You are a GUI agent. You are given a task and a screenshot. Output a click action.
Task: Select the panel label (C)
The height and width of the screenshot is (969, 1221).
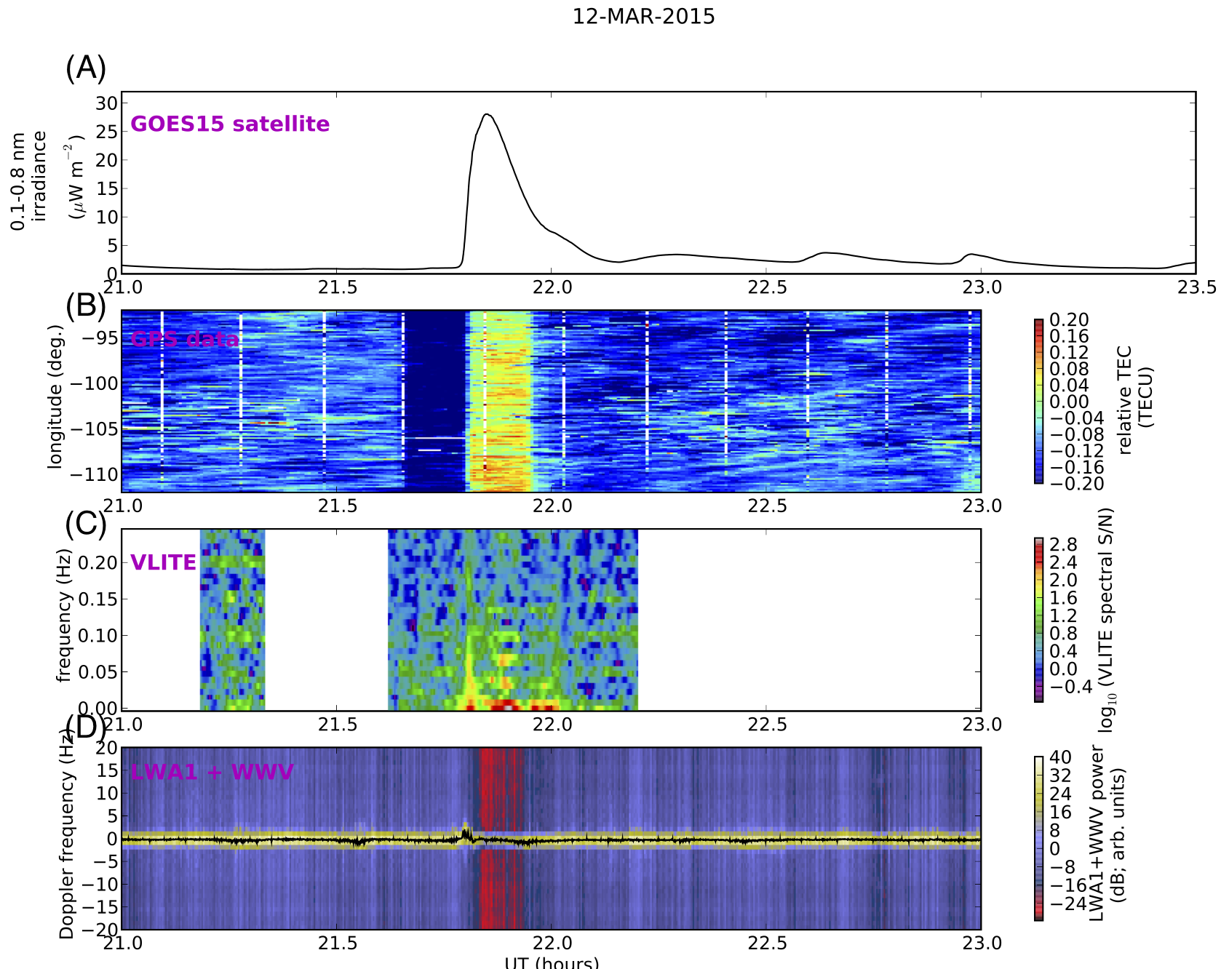(x=86, y=524)
